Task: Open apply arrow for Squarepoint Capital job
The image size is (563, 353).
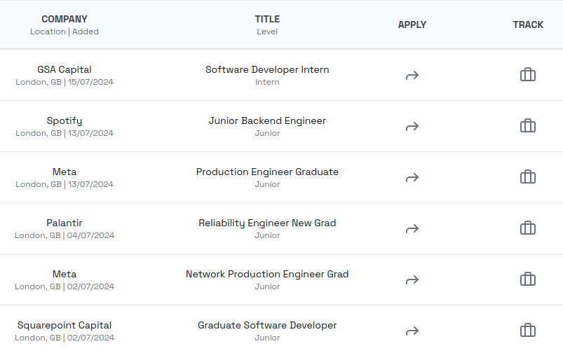Action: pyautogui.click(x=412, y=331)
